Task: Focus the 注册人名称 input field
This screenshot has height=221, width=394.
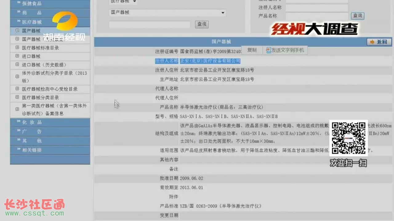Action: tap(317, 8)
